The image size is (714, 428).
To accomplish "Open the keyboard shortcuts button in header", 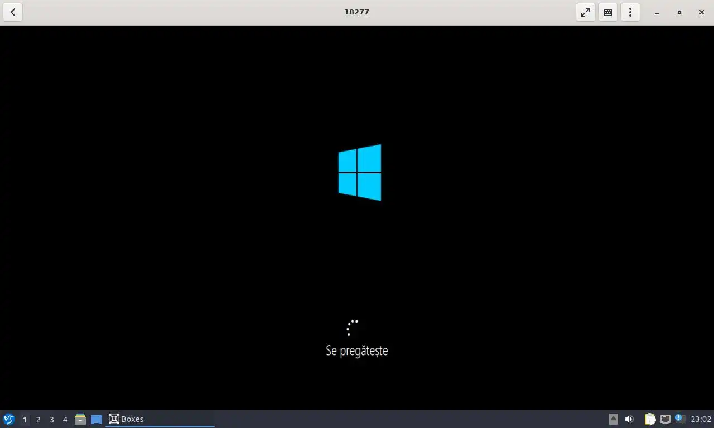I will pyautogui.click(x=608, y=12).
